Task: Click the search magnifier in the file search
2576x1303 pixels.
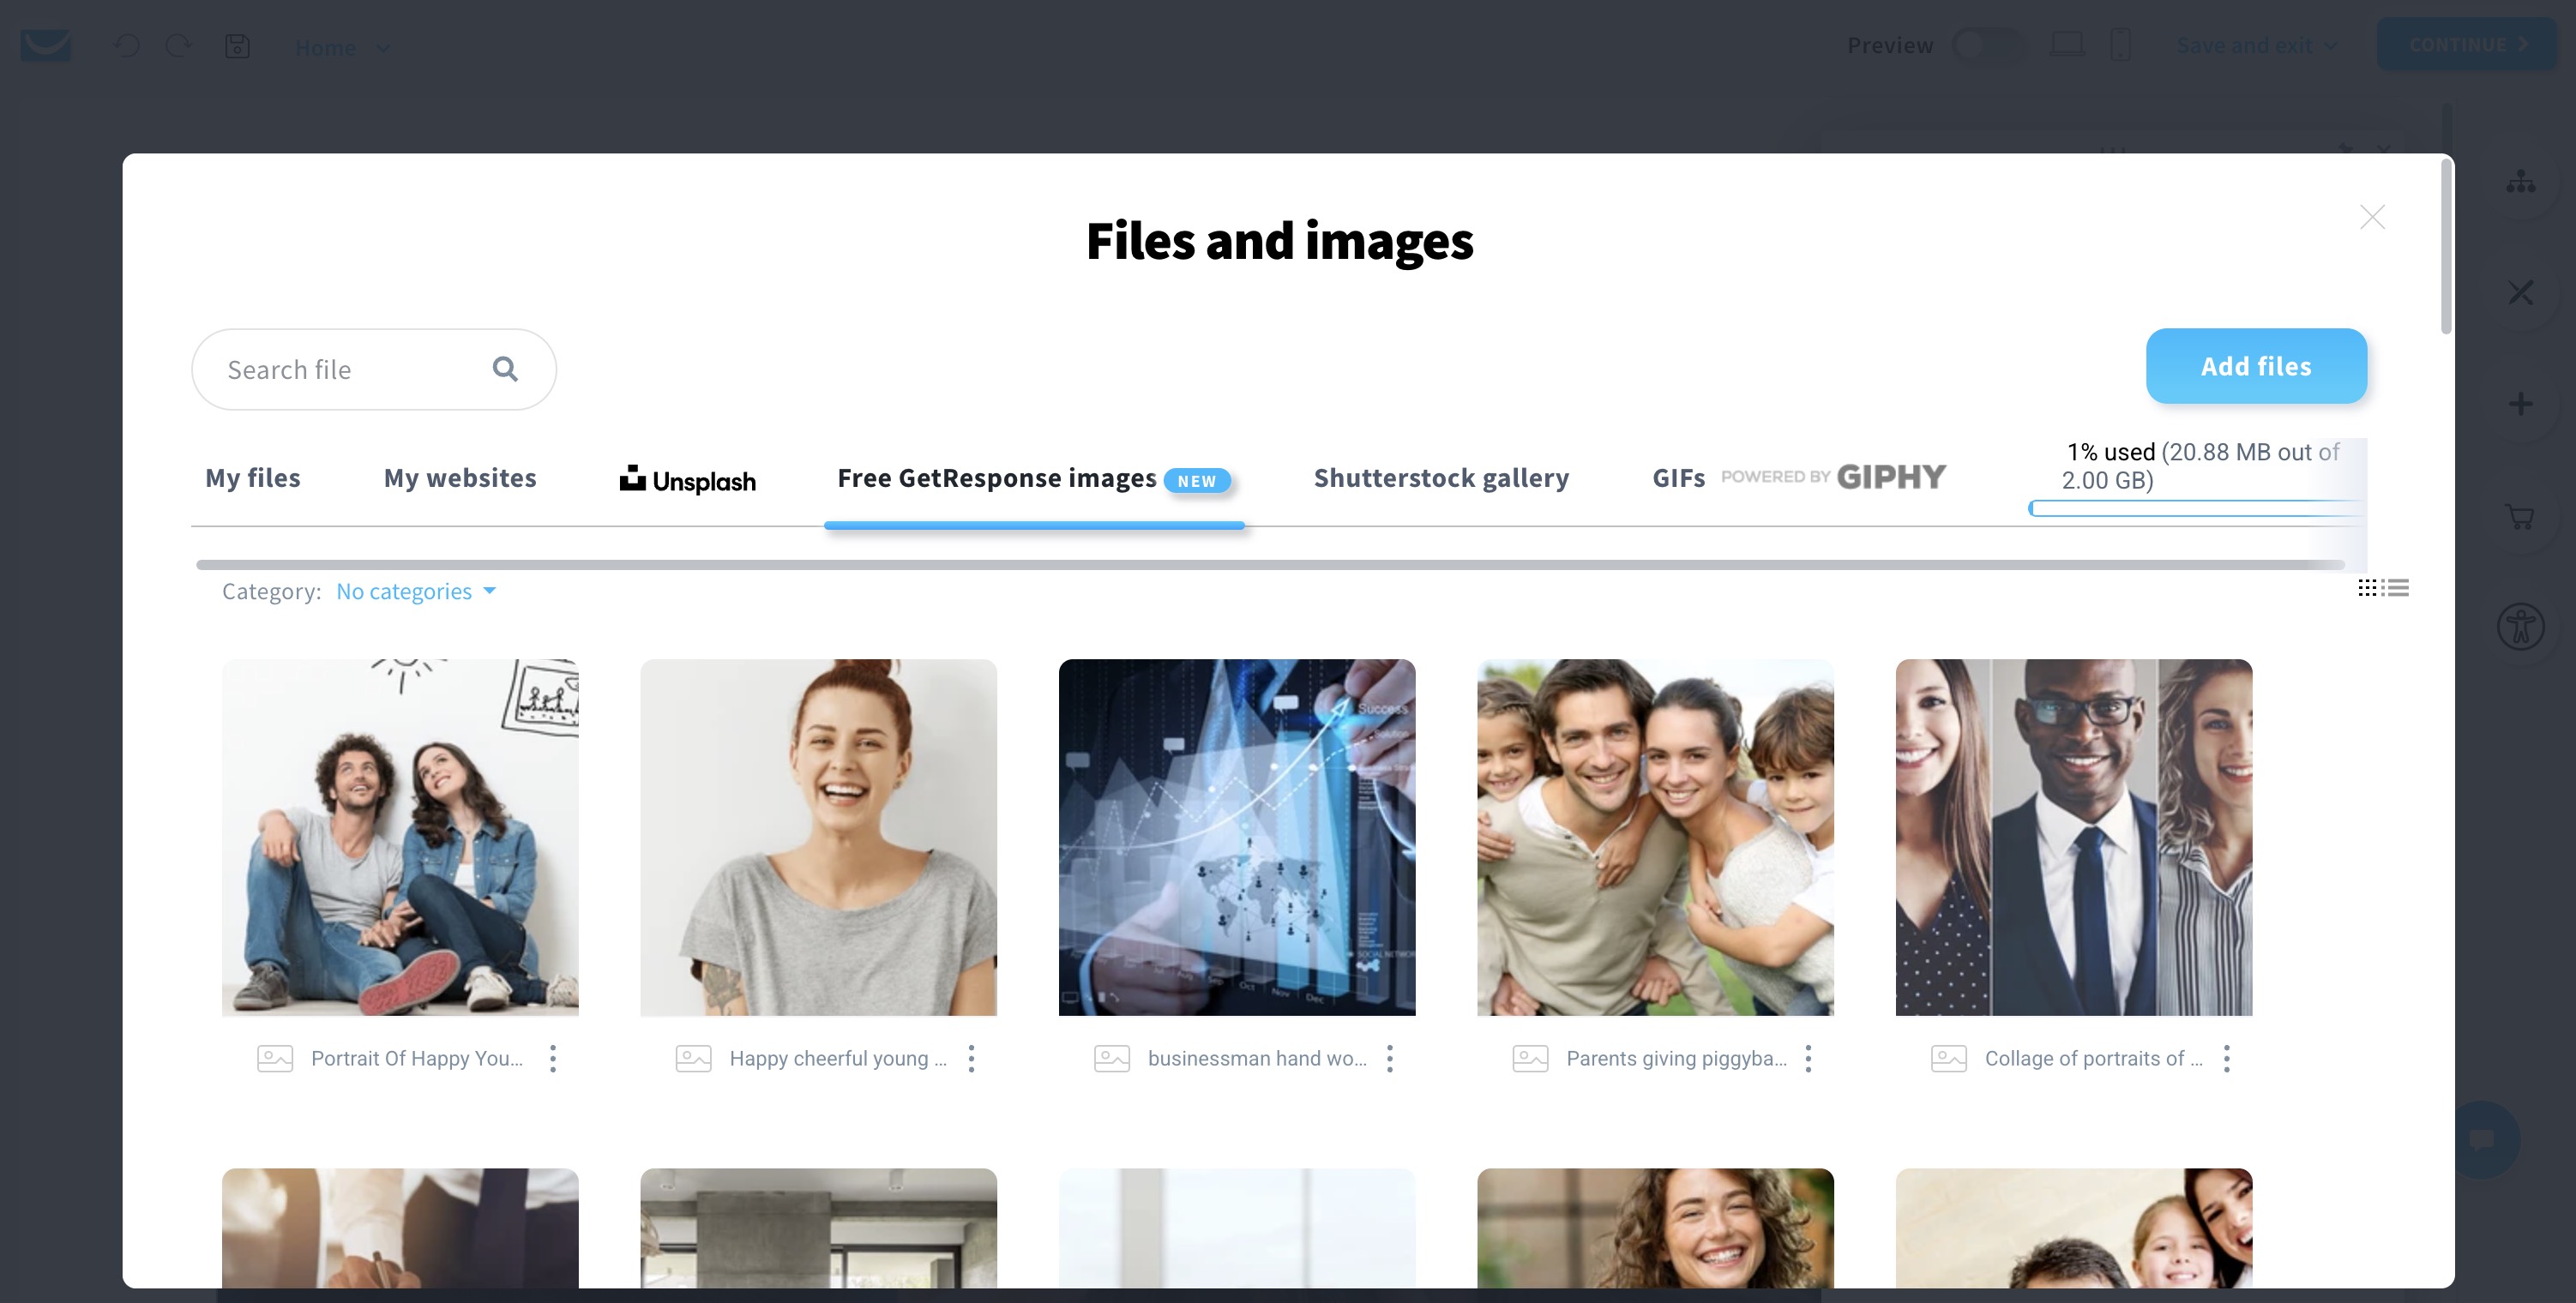Action: click(x=505, y=368)
